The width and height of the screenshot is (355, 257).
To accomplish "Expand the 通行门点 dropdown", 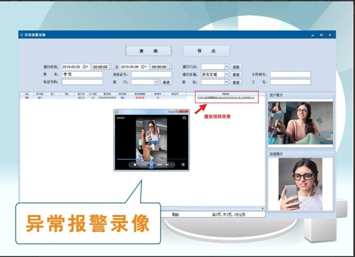I will click(226, 67).
